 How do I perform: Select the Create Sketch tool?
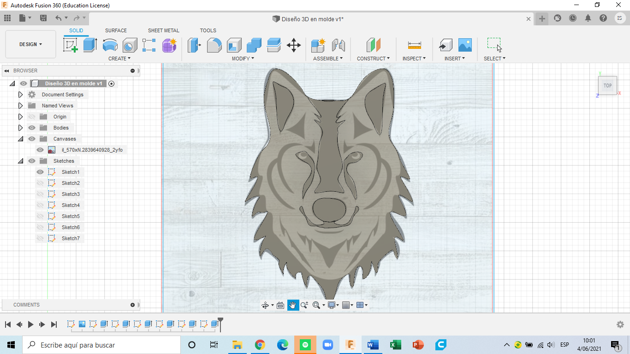(71, 45)
